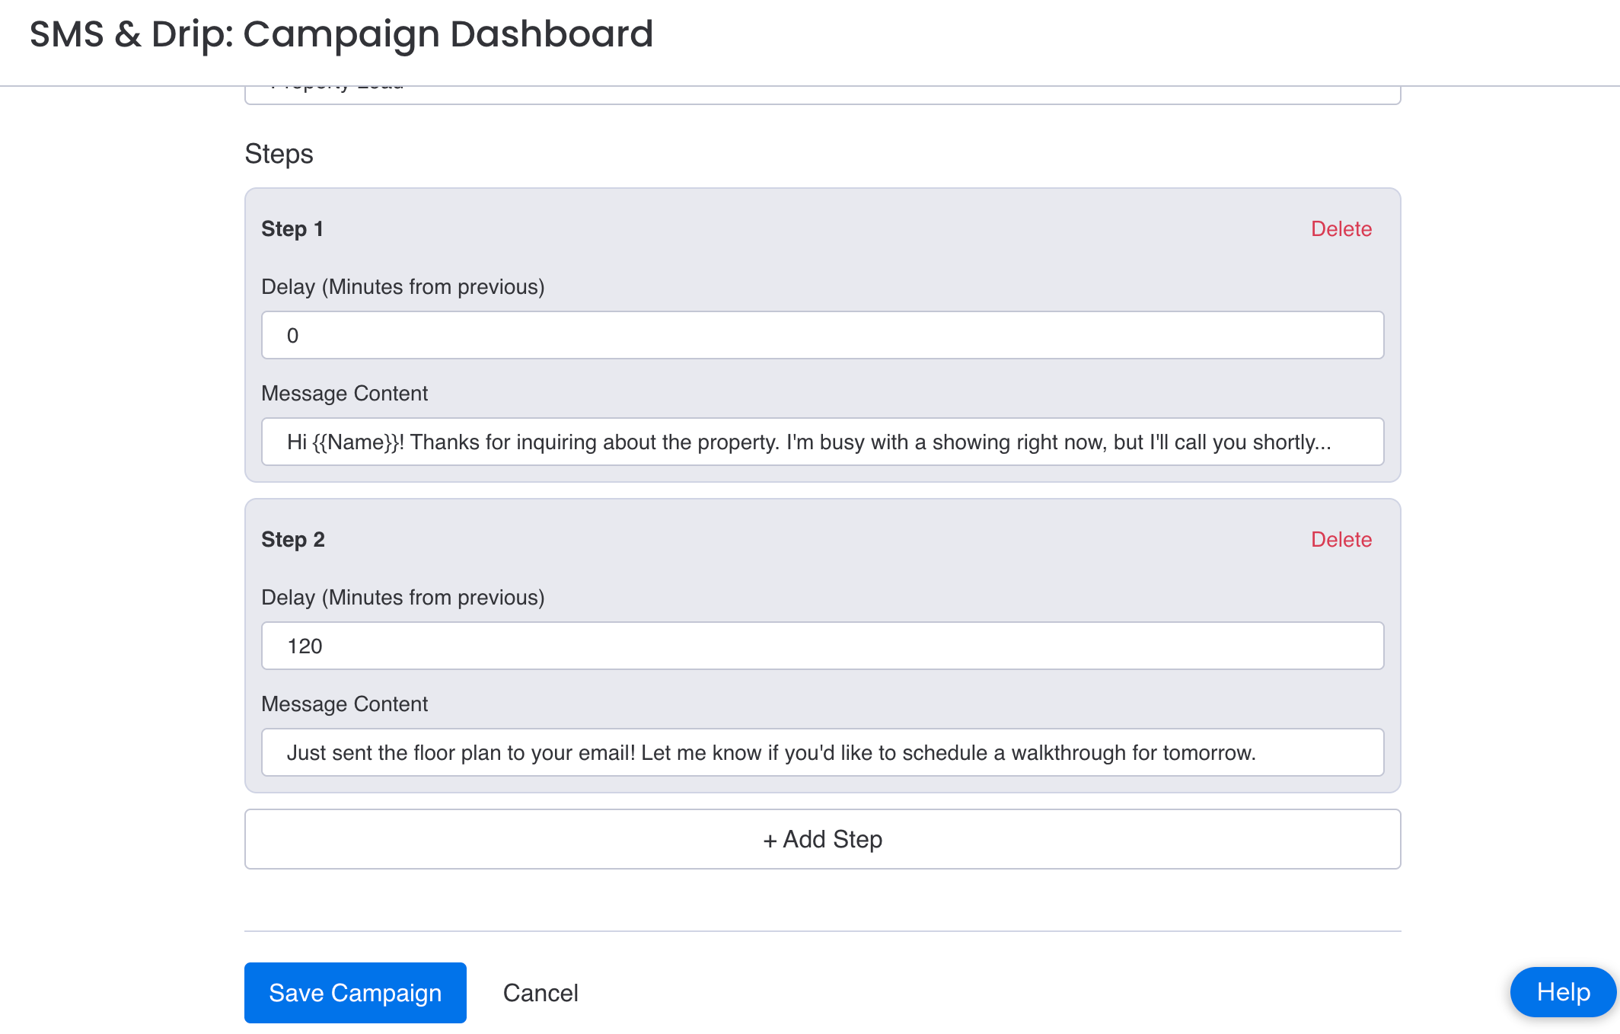Click the Step 2 header label
This screenshot has width=1620, height=1034.
tap(293, 539)
